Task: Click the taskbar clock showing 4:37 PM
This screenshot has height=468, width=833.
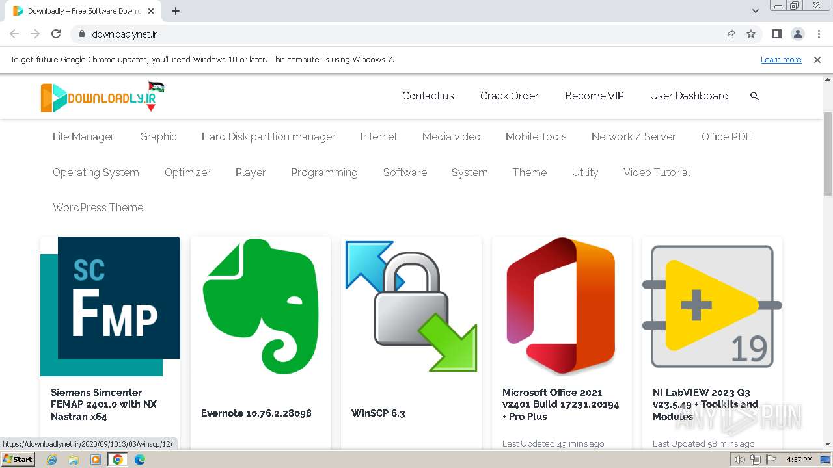Action: [800, 460]
